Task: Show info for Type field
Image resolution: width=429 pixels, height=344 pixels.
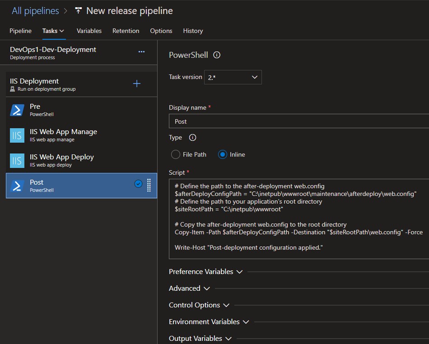Action: click(193, 138)
